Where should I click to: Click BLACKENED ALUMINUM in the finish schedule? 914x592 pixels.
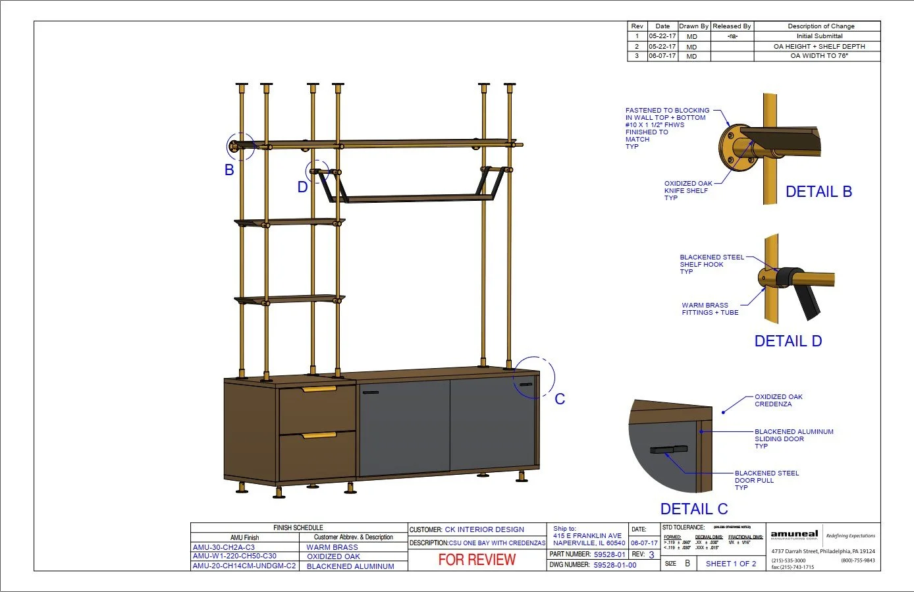click(350, 566)
